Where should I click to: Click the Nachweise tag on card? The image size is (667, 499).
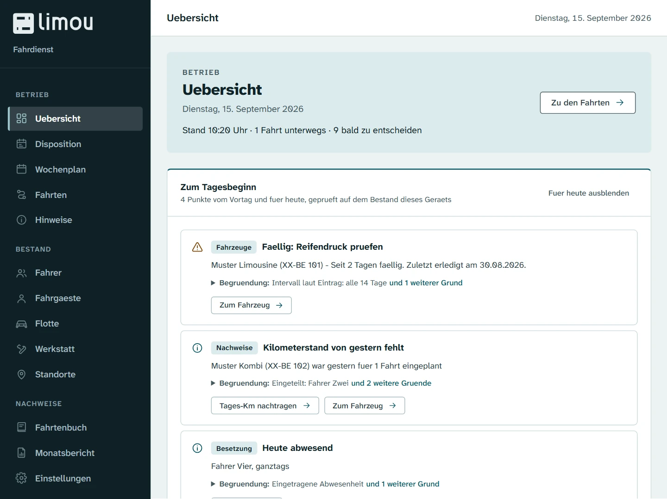(x=234, y=348)
